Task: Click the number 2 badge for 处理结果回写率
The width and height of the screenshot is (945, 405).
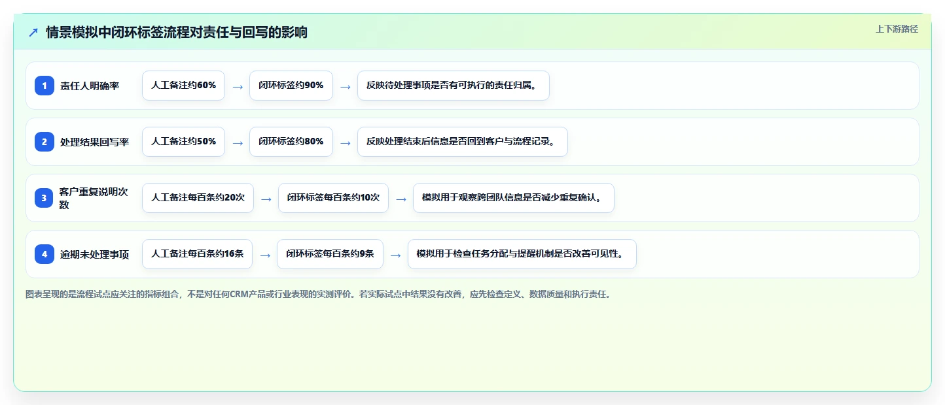Action: pyautogui.click(x=45, y=142)
